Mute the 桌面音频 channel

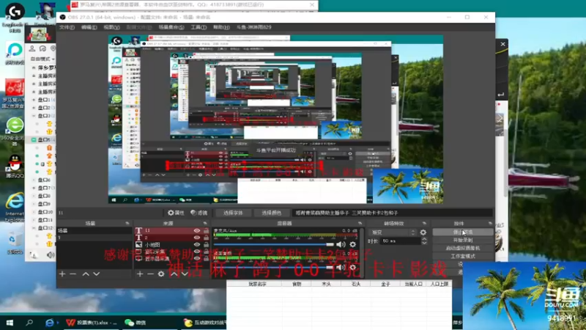click(x=341, y=267)
